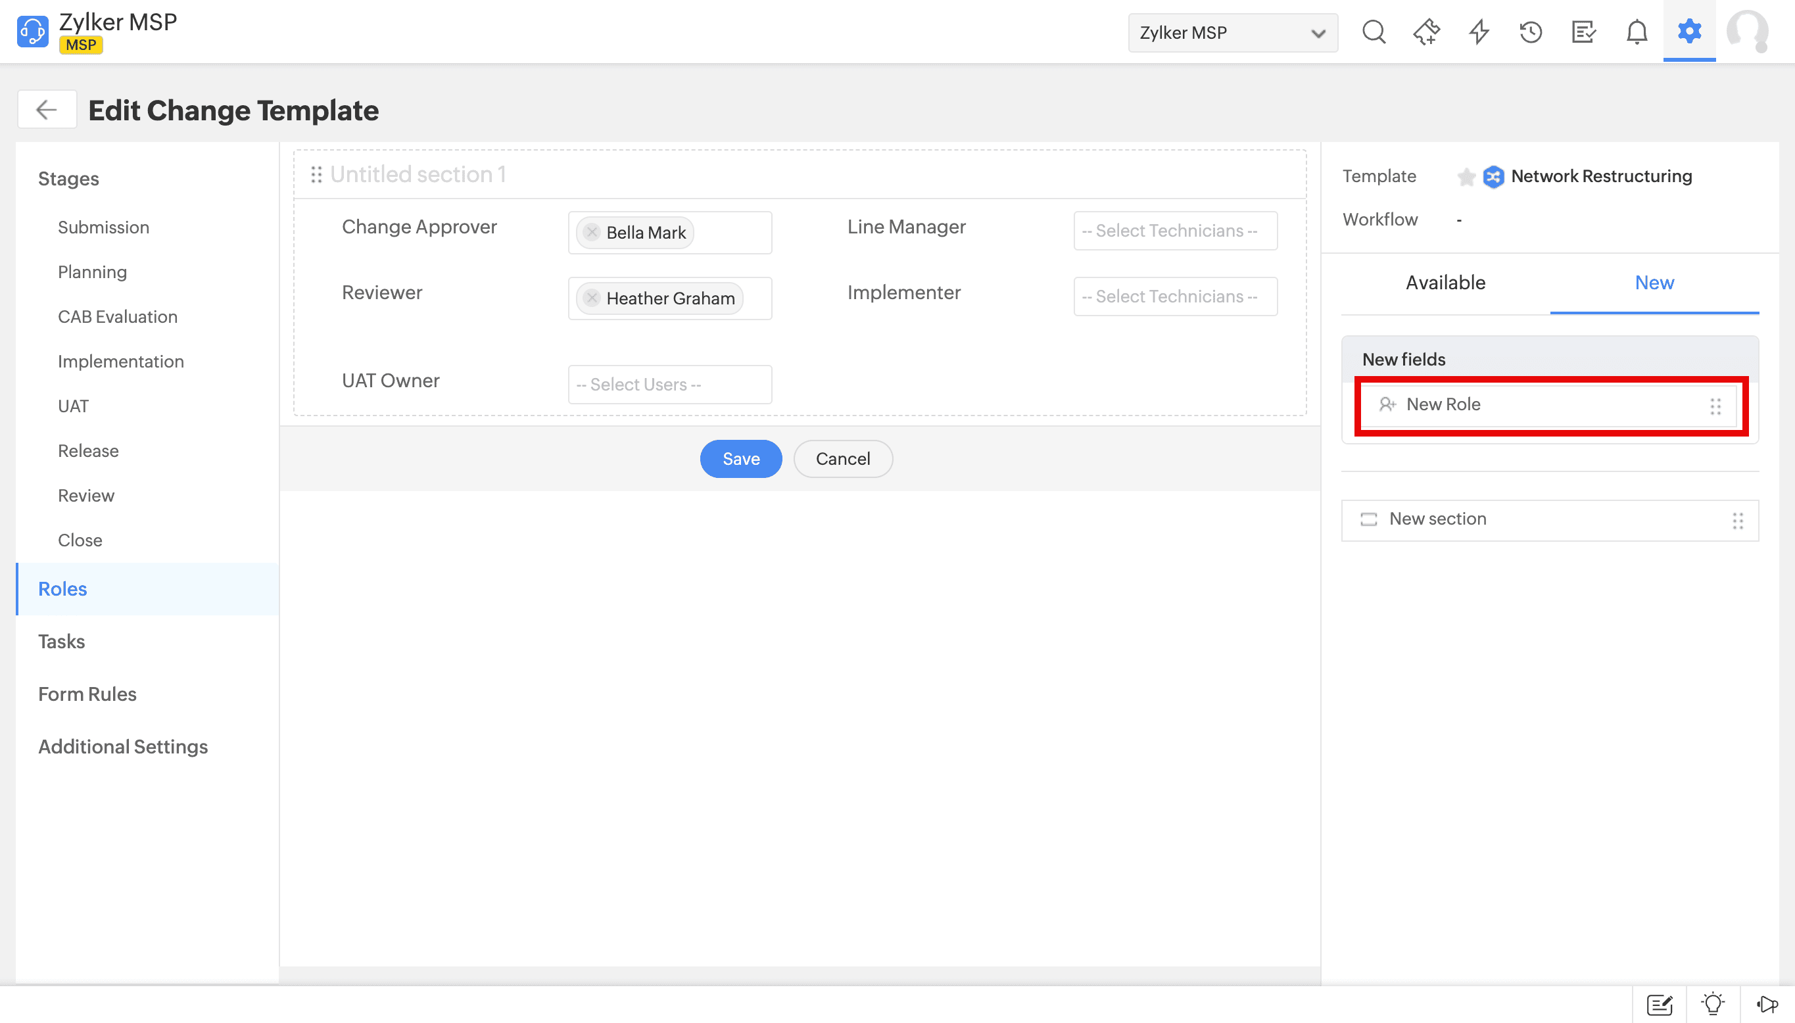Remove Heather Graham from Reviewer

[x=592, y=298]
